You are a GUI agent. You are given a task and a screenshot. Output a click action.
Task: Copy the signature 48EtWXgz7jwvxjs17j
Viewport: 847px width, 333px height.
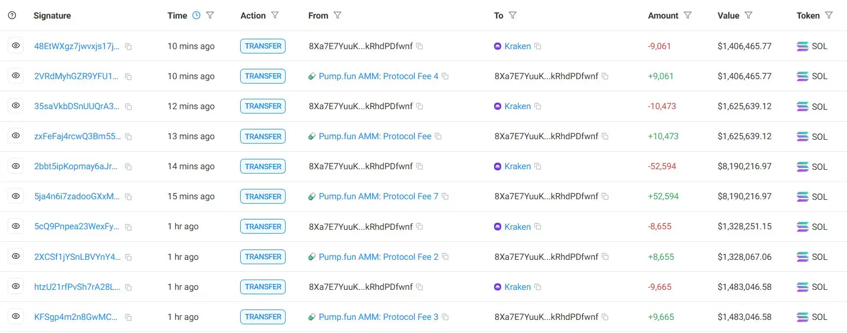click(129, 46)
